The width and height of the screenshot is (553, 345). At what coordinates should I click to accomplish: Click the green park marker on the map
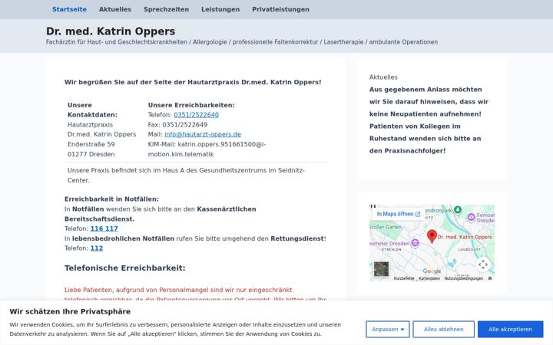(x=458, y=210)
